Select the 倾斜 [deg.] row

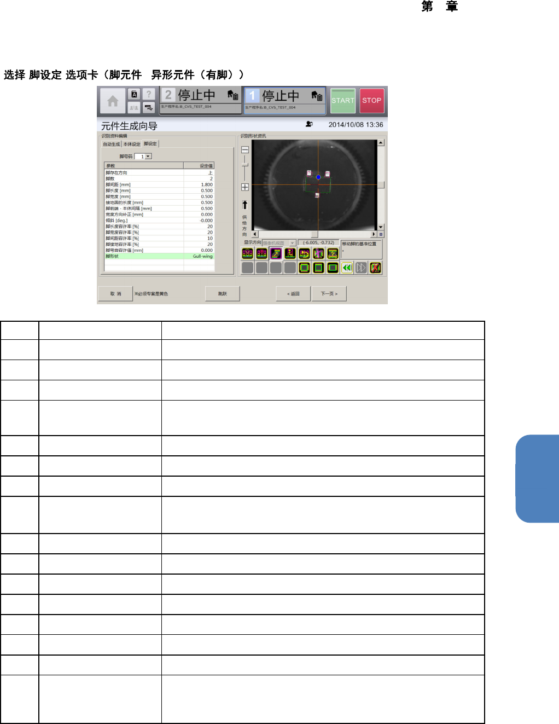(x=159, y=221)
